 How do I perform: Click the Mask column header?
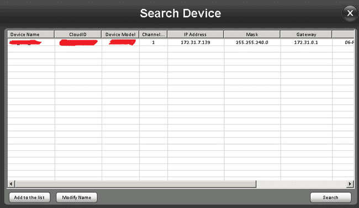[252, 35]
